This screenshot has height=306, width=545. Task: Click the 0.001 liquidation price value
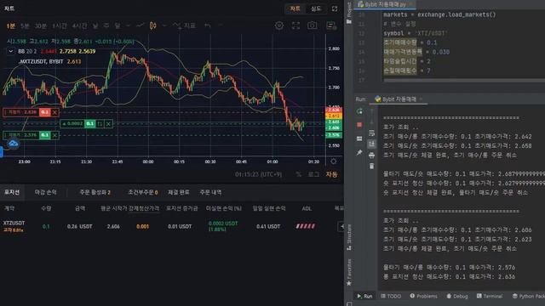coord(142,226)
